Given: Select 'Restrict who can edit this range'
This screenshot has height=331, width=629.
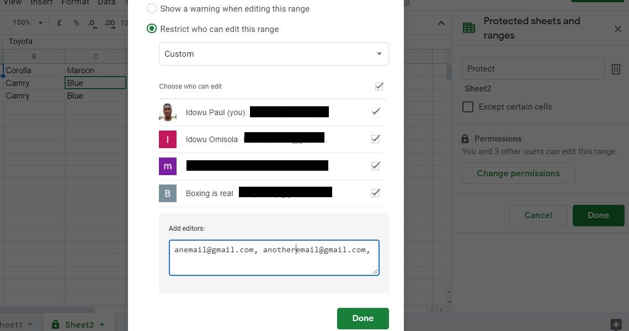Looking at the screenshot, I should 152,29.
